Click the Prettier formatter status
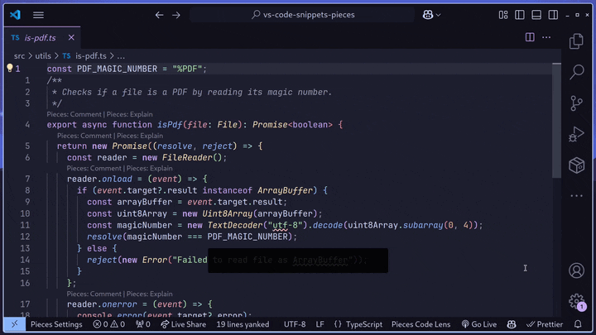 [x=545, y=324]
